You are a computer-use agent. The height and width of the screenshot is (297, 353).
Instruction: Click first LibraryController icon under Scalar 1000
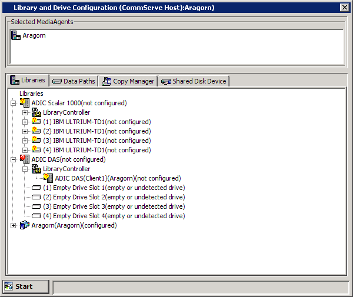36,112
